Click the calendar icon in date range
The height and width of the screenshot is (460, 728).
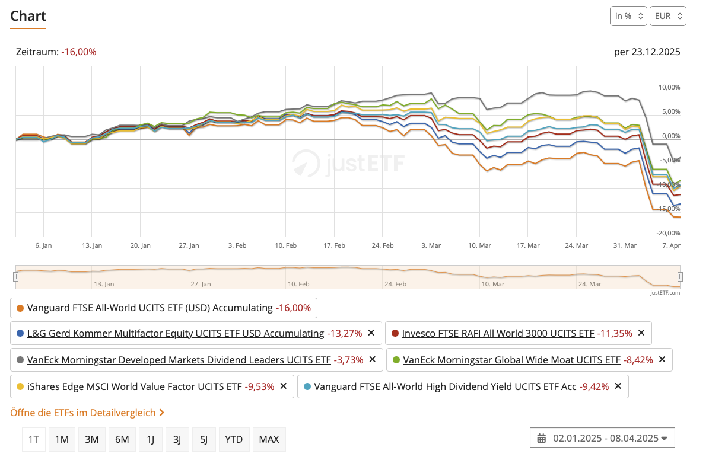(x=541, y=439)
